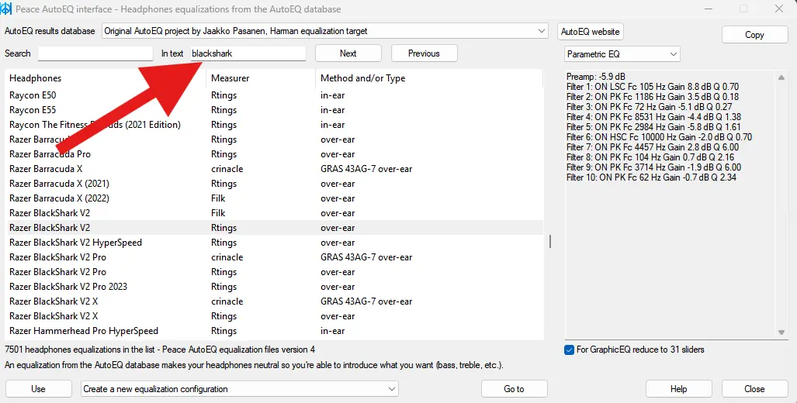This screenshot has height=403, width=797.
Task: Select the Razer Barracuda X (2022) row
Action: click(274, 198)
